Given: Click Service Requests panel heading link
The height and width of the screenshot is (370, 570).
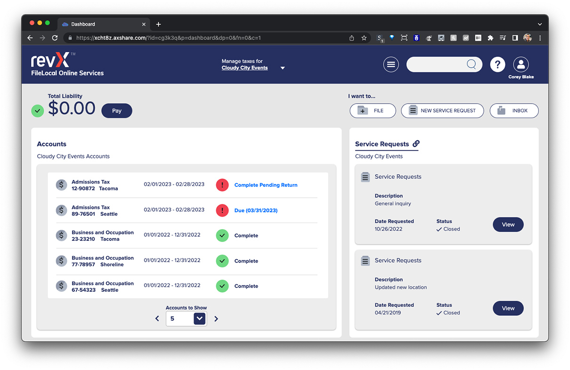Looking at the screenshot, I should (382, 144).
